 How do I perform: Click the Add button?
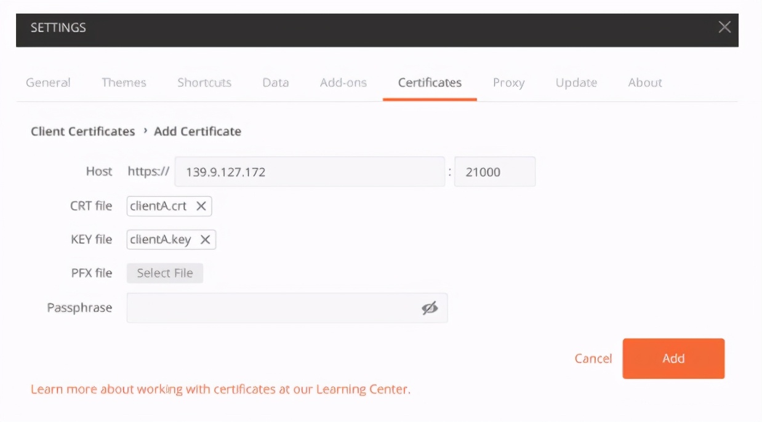[x=673, y=359]
